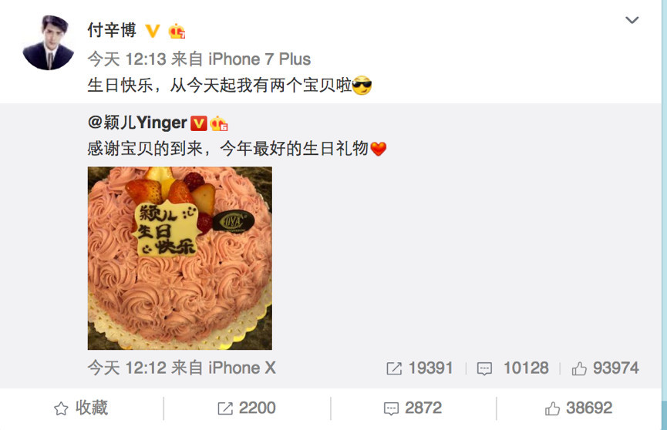Open the post options chevron menu
This screenshot has width=667, height=430.
pos(632,20)
